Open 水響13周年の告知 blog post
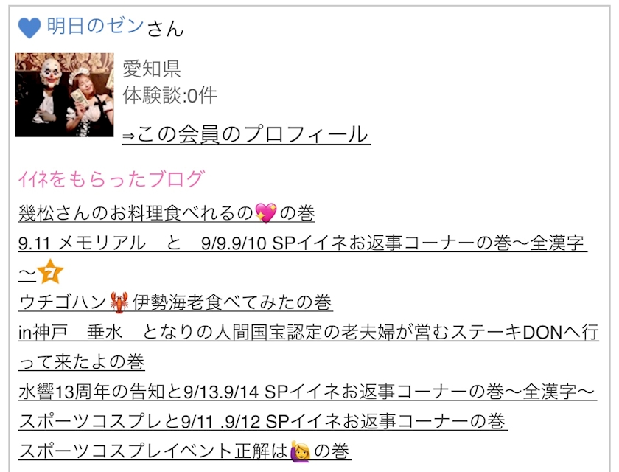The image size is (619, 472). [307, 392]
